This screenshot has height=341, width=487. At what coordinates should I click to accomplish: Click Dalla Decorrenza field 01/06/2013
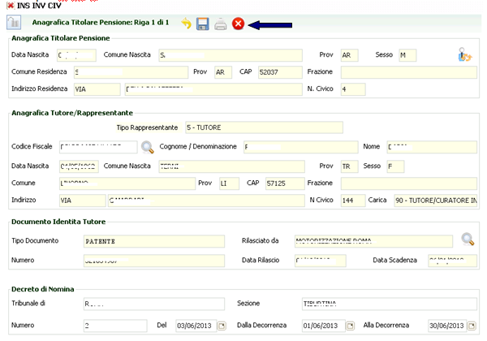point(323,326)
